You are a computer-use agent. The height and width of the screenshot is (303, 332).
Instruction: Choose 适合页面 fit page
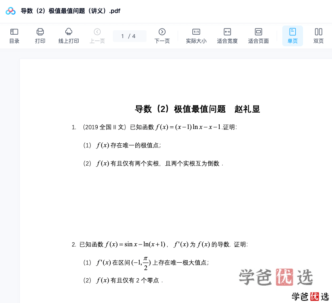coord(259,36)
